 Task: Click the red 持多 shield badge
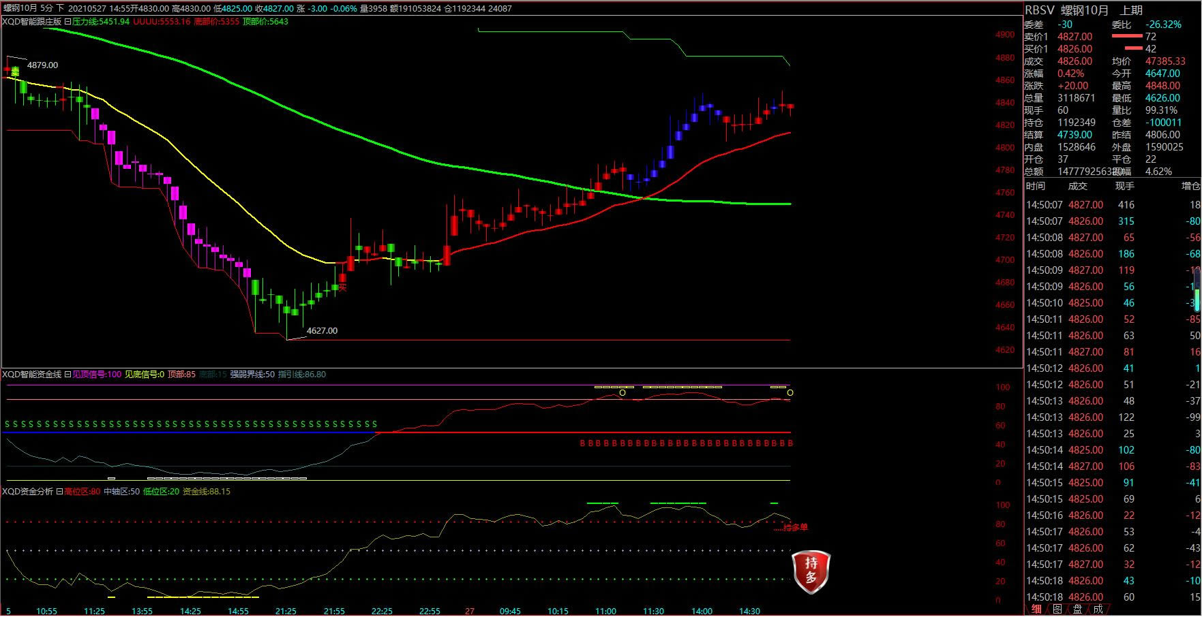[x=811, y=571]
